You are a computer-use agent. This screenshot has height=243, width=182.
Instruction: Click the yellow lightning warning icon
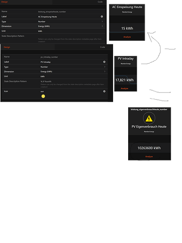coord(149,119)
